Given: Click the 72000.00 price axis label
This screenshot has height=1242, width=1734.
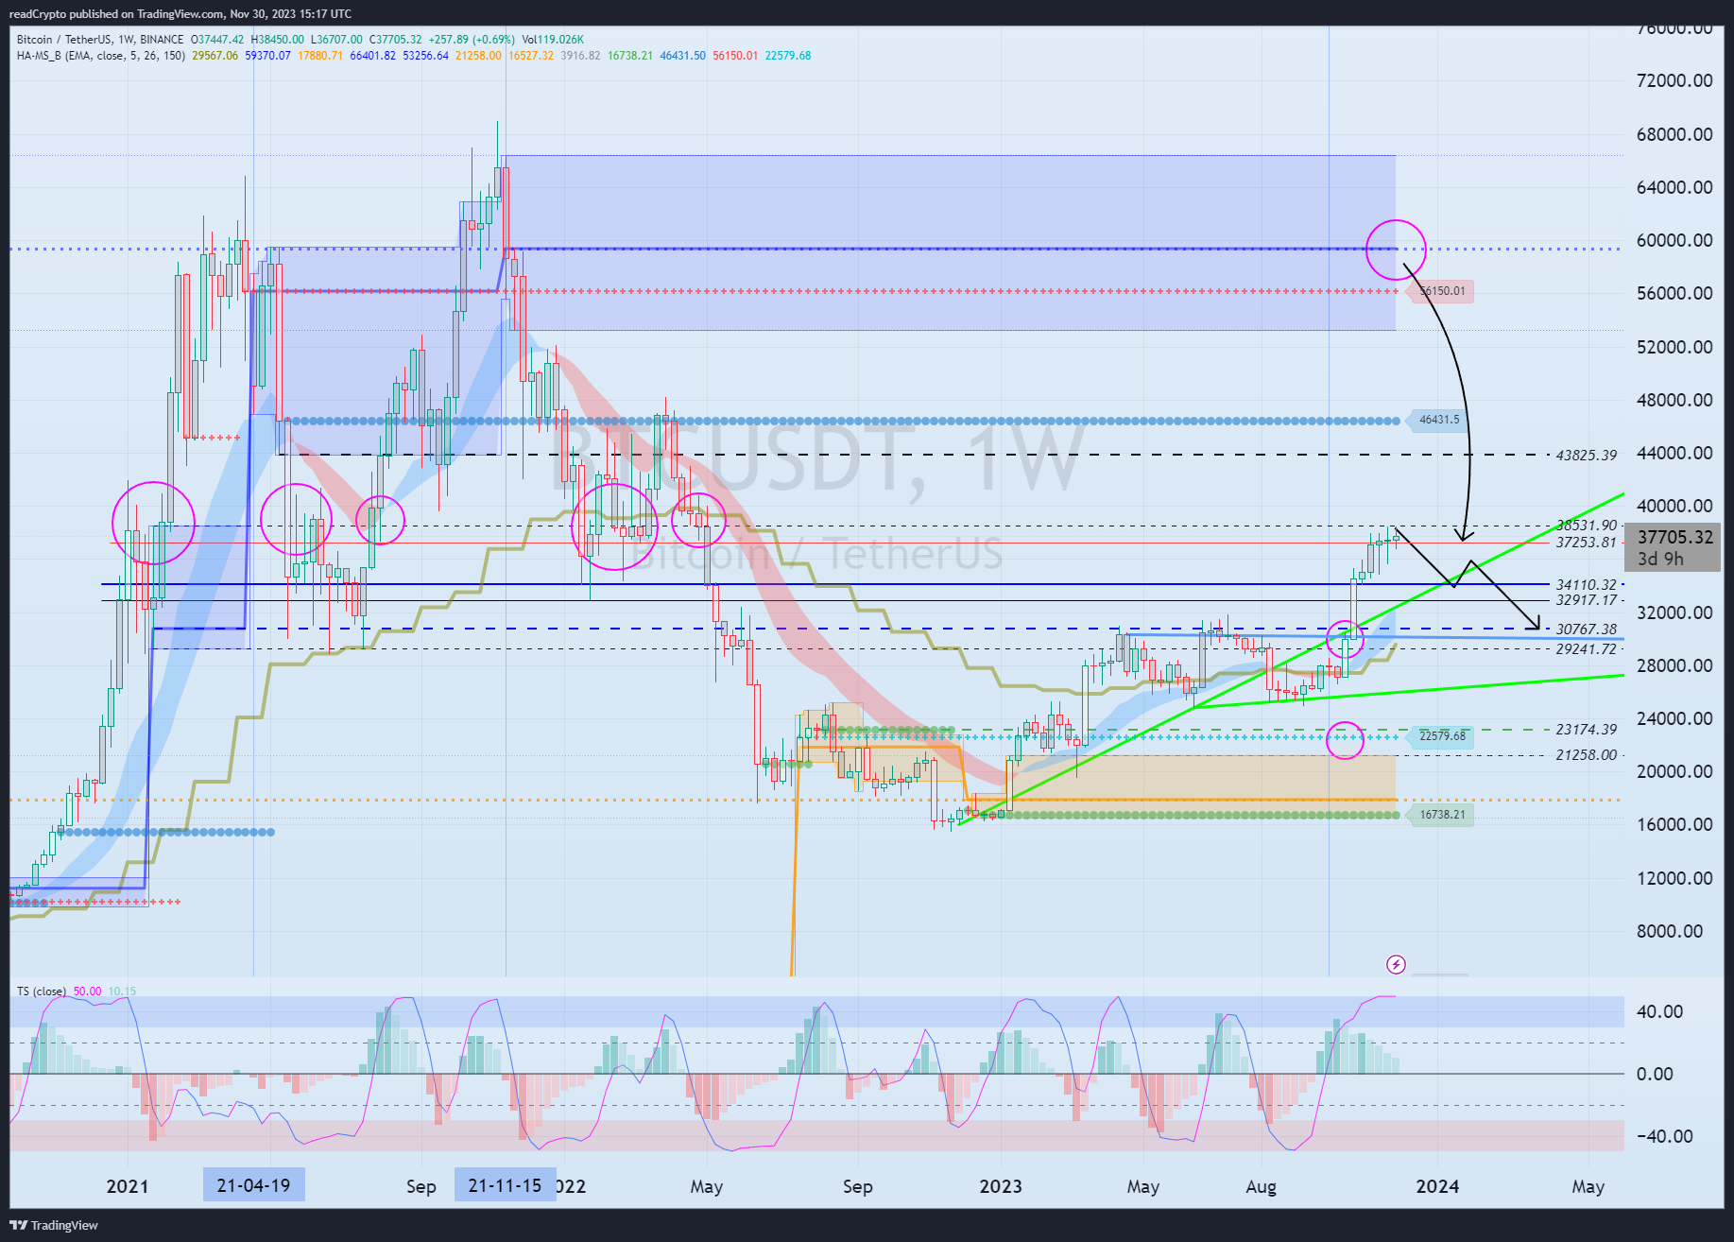Looking at the screenshot, I should [1674, 80].
